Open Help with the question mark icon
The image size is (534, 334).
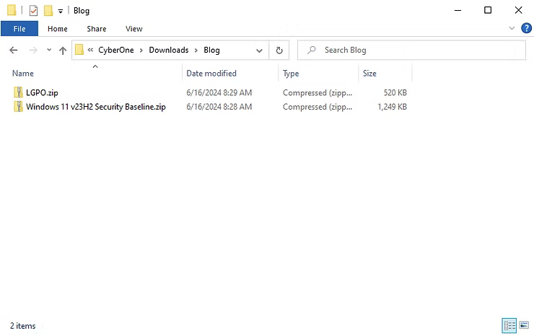tap(527, 28)
